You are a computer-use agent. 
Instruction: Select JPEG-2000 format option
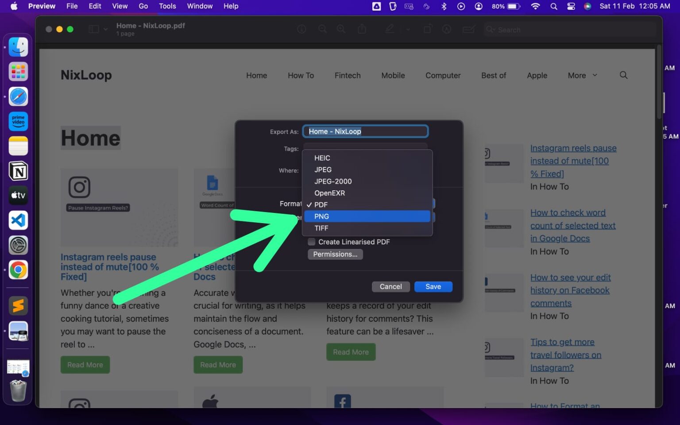pyautogui.click(x=367, y=182)
